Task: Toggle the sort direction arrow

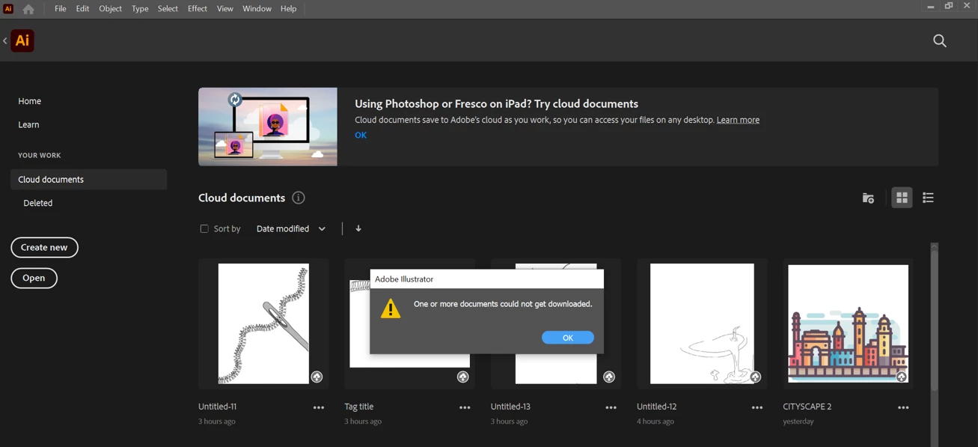Action: (358, 228)
